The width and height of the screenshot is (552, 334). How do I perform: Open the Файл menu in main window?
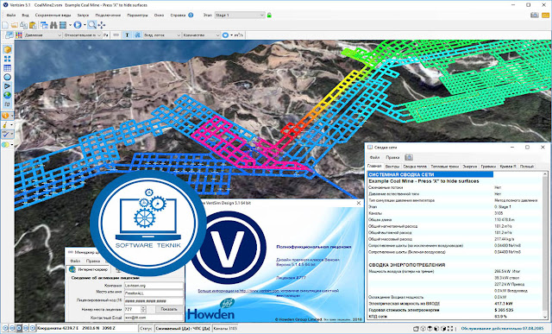11,16
